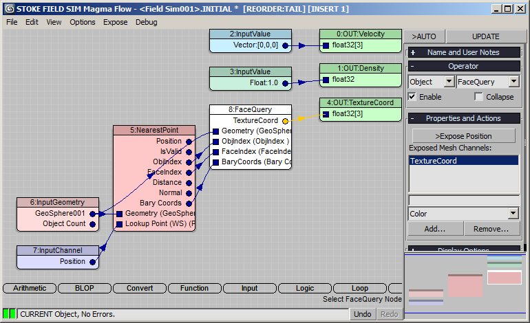Toggle the Collapse checkbox

[478, 96]
